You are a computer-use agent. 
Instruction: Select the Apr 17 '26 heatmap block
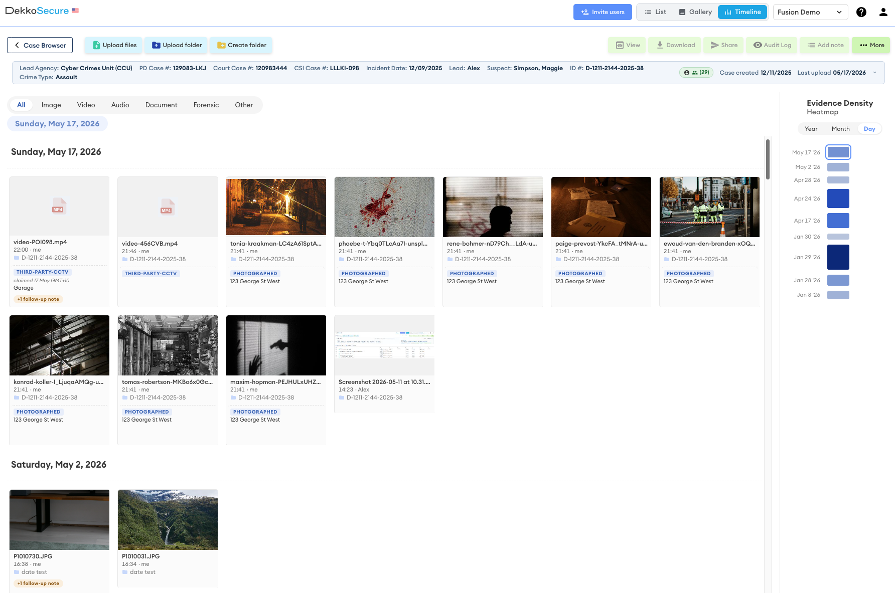[x=838, y=221]
